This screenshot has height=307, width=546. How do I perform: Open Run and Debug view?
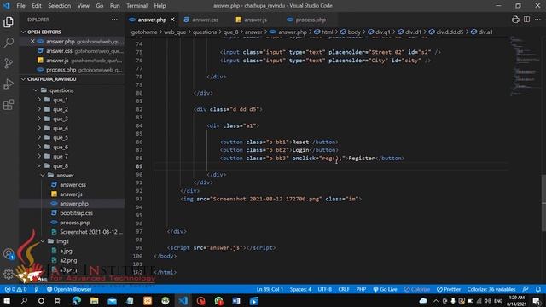(x=9, y=84)
